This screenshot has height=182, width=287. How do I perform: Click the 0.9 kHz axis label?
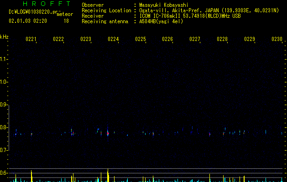coord(4,105)
